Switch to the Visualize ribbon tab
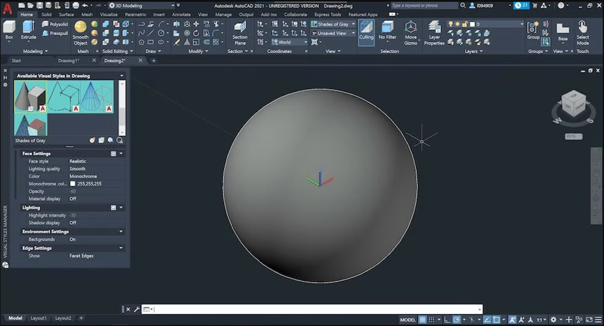 pyautogui.click(x=108, y=14)
